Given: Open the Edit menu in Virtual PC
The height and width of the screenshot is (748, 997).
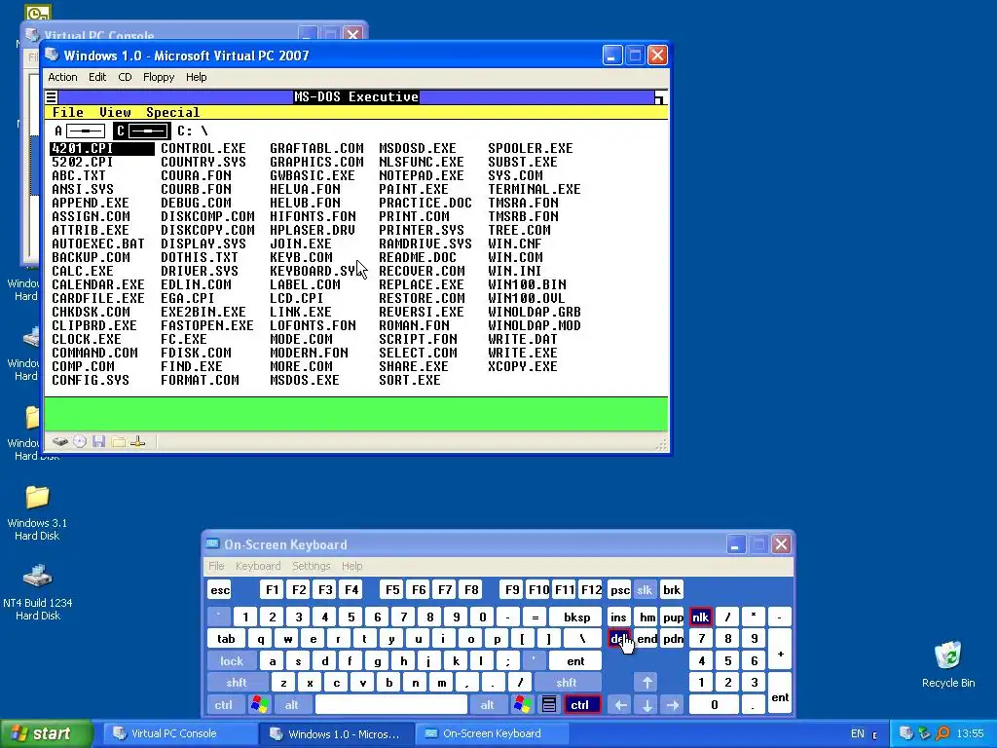Looking at the screenshot, I should click(97, 77).
